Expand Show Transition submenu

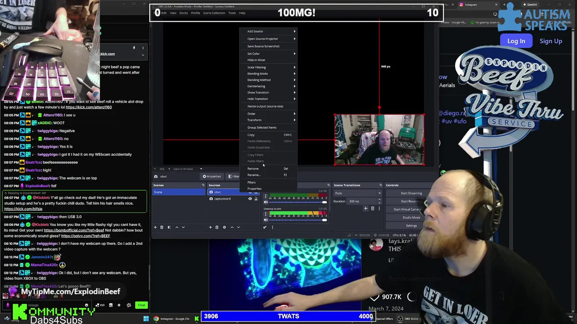click(271, 92)
